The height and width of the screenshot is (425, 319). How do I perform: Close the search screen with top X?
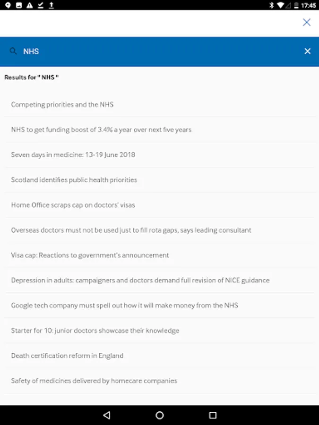[307, 22]
